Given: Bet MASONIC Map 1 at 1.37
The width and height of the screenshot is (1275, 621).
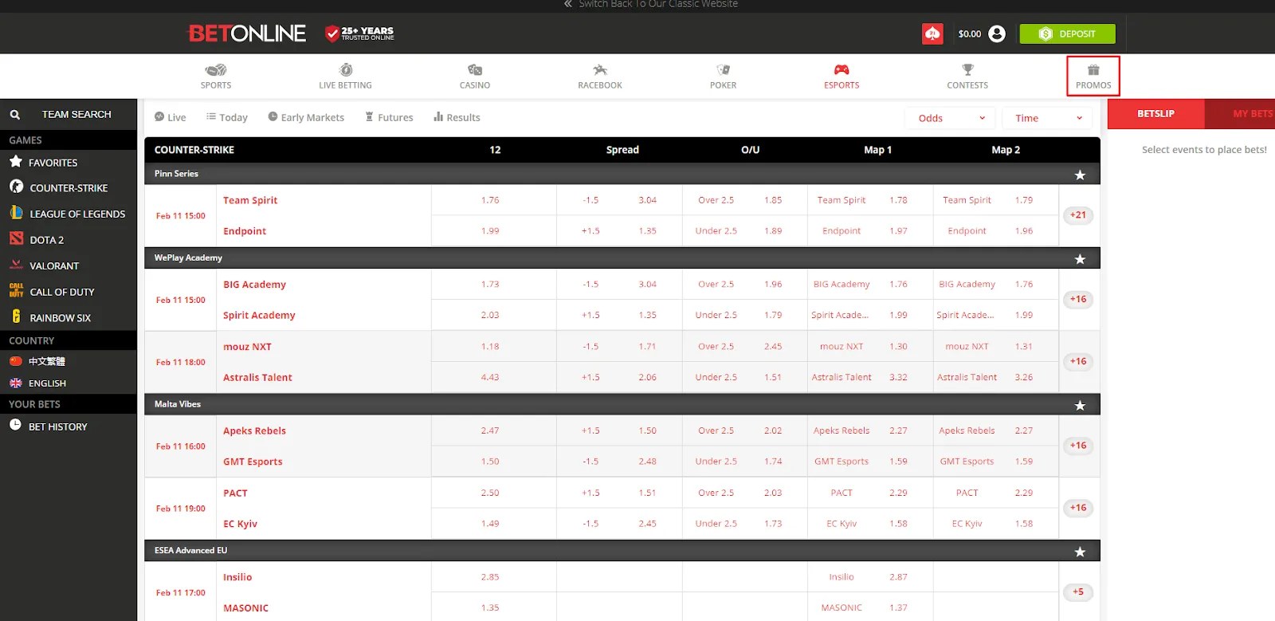Looking at the screenshot, I should [870, 607].
